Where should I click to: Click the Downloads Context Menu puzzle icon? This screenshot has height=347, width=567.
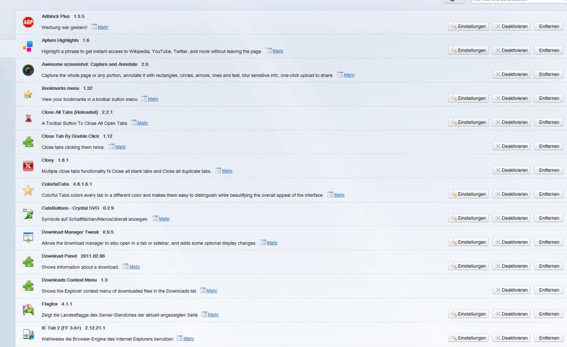click(28, 286)
